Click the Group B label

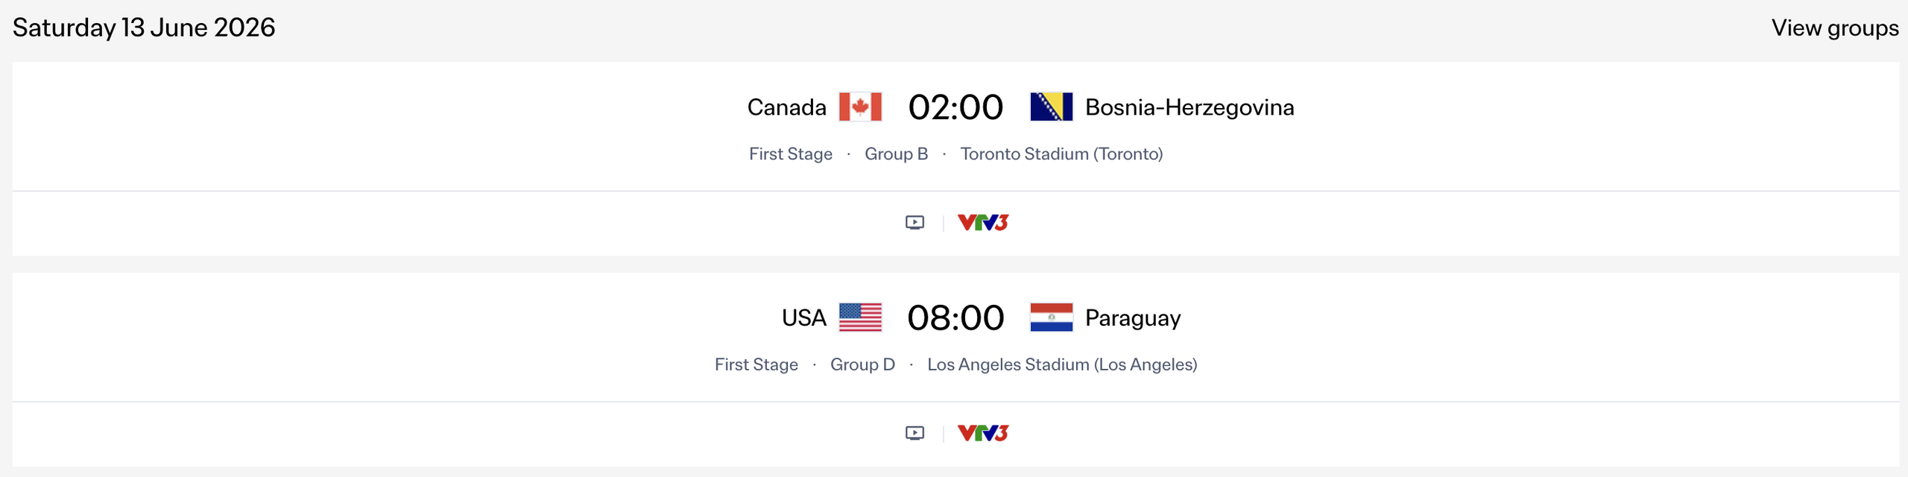coord(895,154)
